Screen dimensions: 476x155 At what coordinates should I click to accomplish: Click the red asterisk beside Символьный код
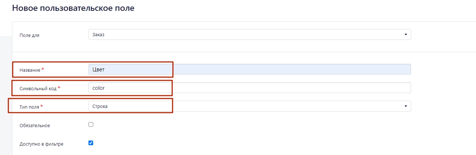tap(59, 88)
